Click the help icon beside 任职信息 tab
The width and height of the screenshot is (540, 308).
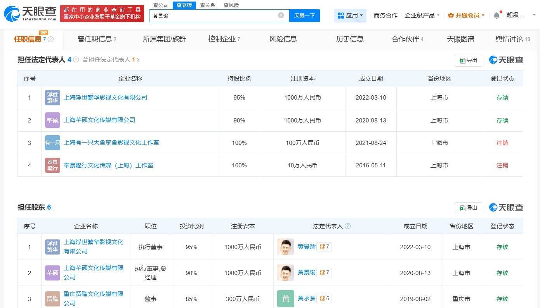[50, 39]
